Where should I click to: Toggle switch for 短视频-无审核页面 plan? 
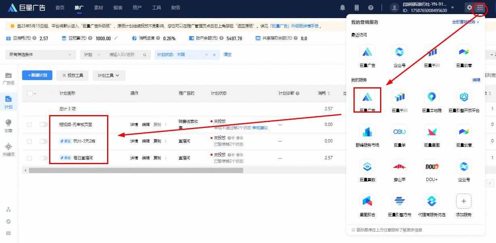pyautogui.click(x=43, y=124)
